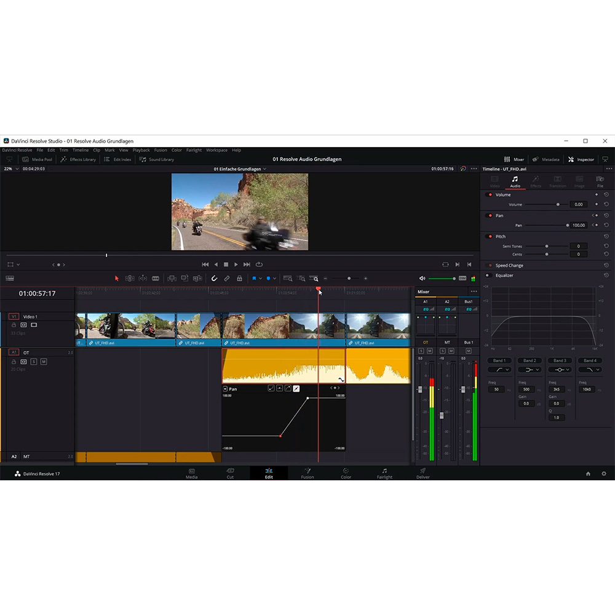Click Play Reverse button
This screenshot has width=615, height=615.
tap(216, 264)
